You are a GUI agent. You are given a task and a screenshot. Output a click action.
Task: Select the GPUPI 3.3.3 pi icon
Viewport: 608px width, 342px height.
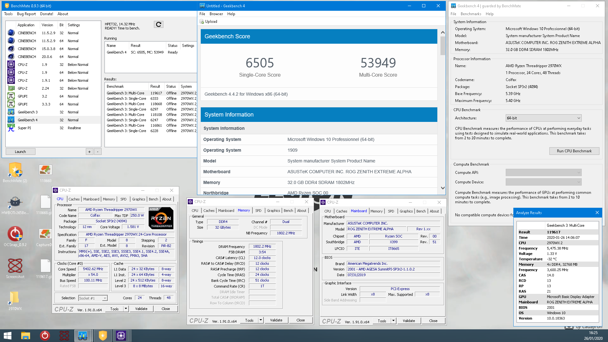tap(11, 104)
